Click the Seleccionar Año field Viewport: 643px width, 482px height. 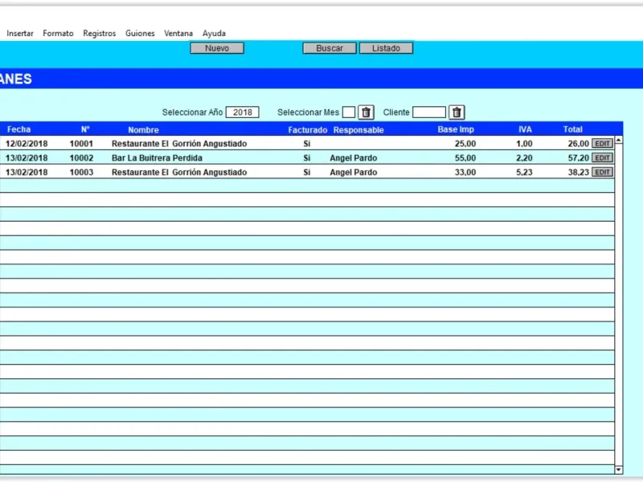click(242, 112)
